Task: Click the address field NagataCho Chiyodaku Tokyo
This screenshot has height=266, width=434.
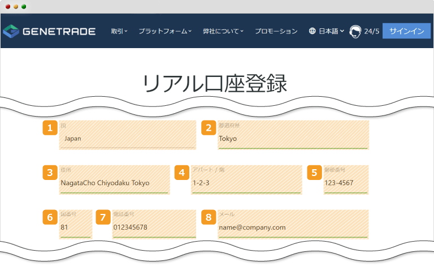Action: click(114, 180)
